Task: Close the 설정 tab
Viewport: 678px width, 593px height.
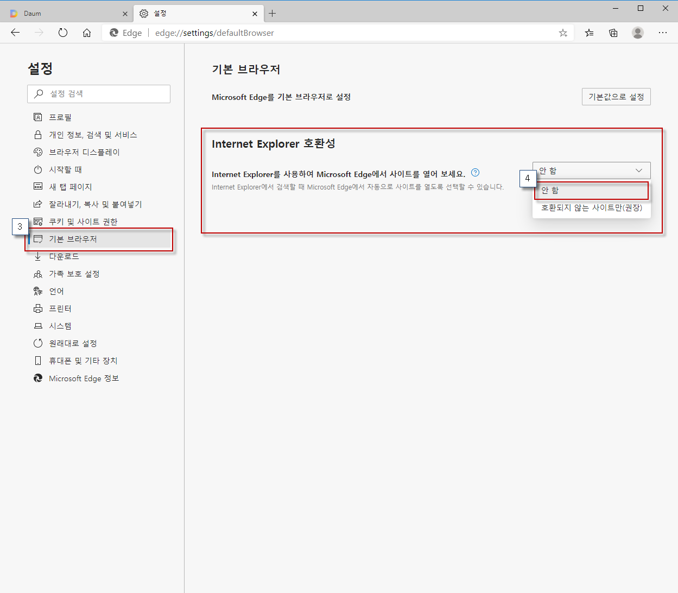Action: pyautogui.click(x=255, y=14)
